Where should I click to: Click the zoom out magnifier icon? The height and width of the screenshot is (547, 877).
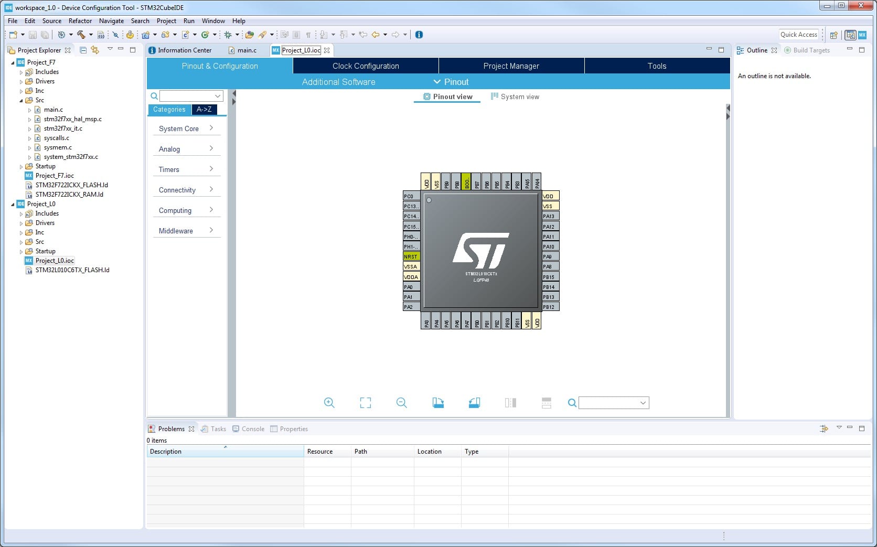[x=401, y=403]
